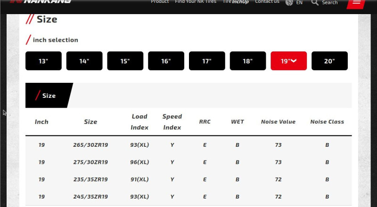The image size is (377, 207).
Task: Select the 15" inch button
Action: pyautogui.click(x=125, y=61)
